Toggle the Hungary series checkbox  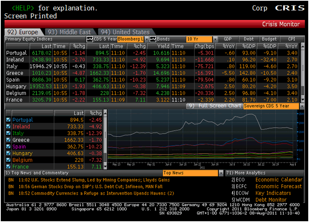pos(8,153)
